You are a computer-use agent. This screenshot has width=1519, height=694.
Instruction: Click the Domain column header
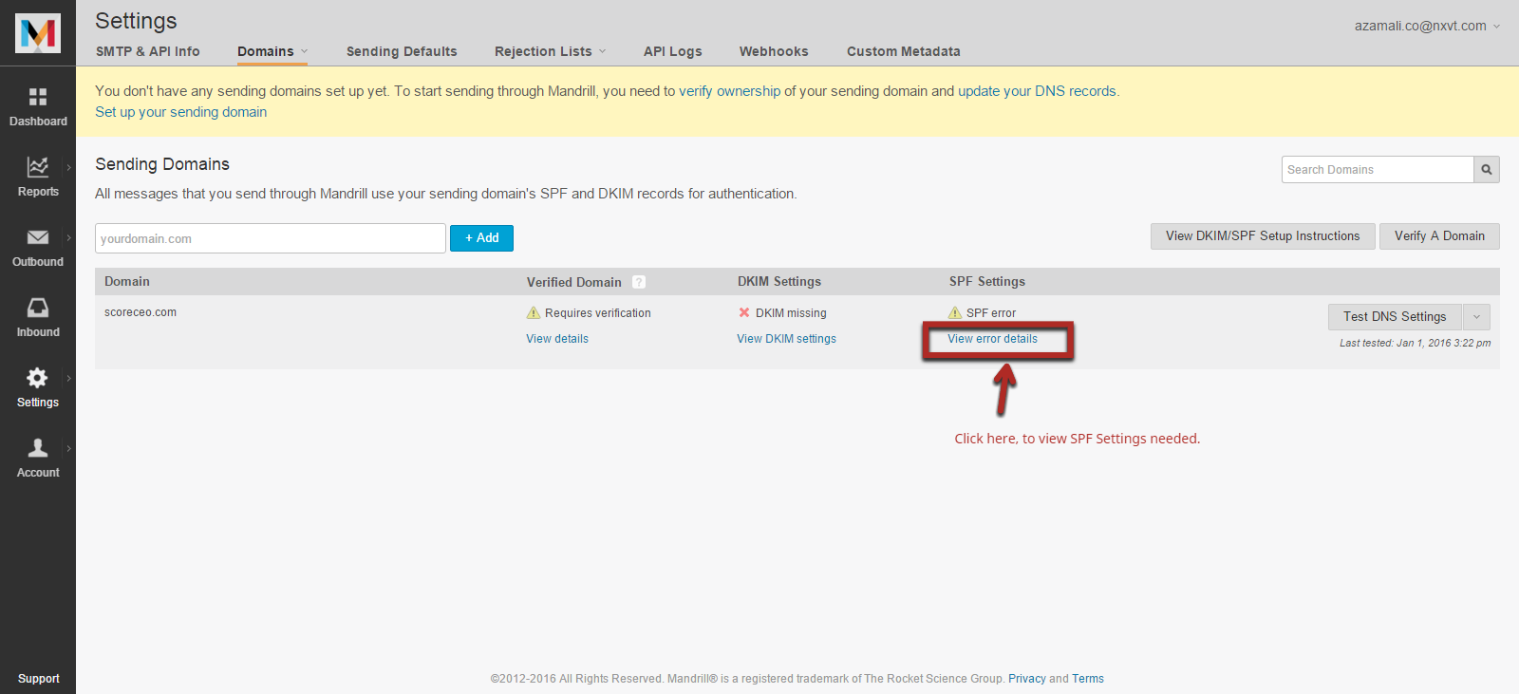[x=127, y=282]
